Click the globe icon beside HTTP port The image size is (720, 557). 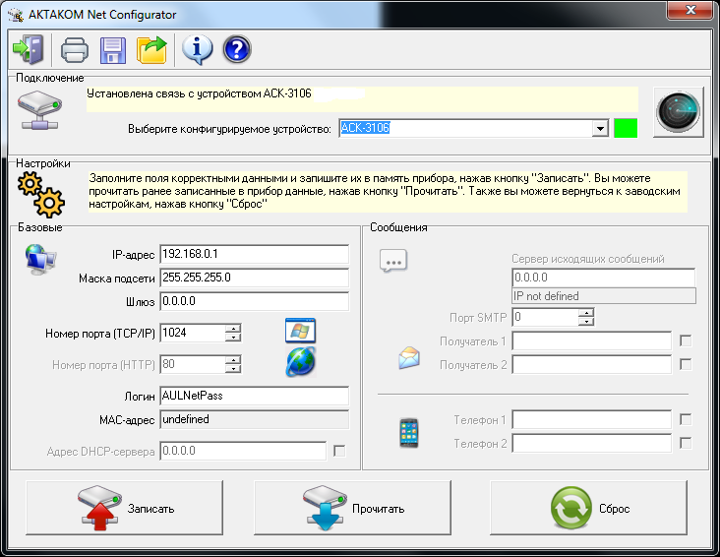300,362
